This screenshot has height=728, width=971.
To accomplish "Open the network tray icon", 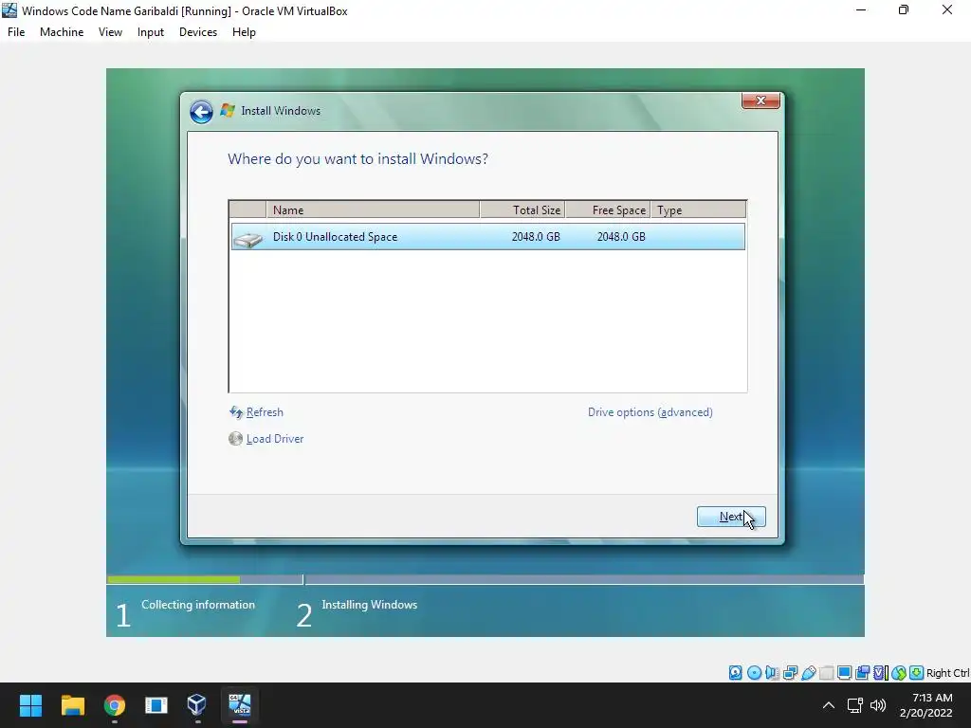I will click(855, 705).
